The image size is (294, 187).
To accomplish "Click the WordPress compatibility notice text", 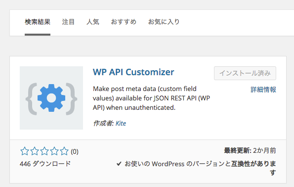I will coord(200,168).
